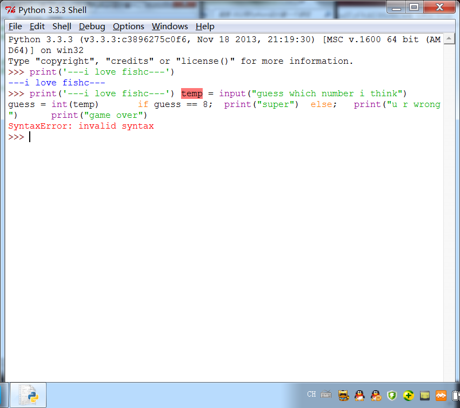460x408 pixels.
Task: Click the orange car tray icon
Action: 441,395
